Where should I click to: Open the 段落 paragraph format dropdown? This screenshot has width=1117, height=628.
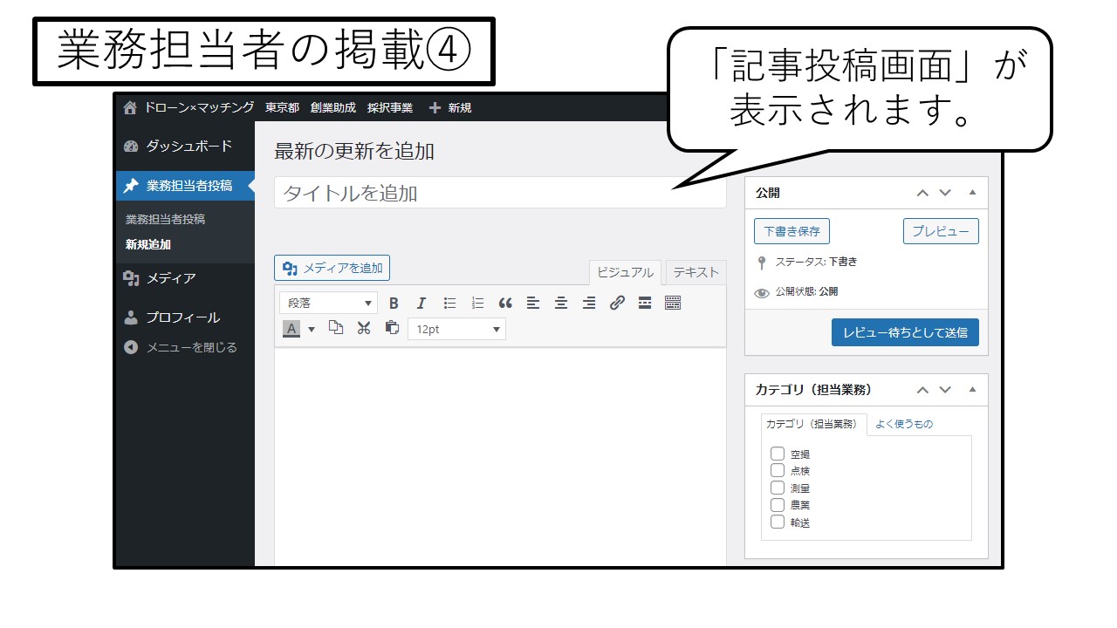(329, 303)
